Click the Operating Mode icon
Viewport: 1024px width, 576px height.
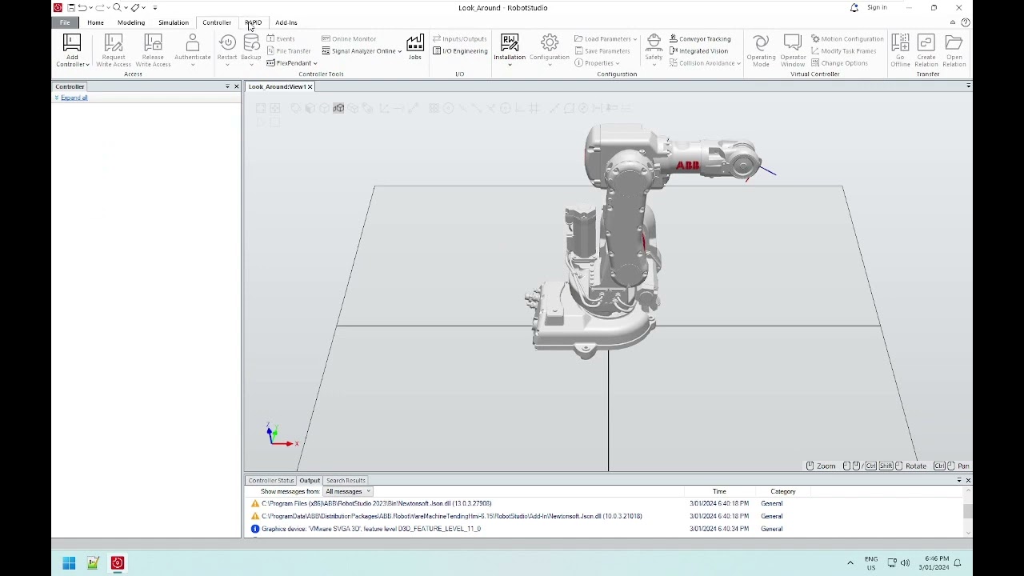[761, 43]
